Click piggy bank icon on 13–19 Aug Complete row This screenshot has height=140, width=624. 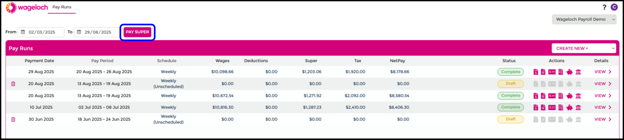click(x=569, y=96)
